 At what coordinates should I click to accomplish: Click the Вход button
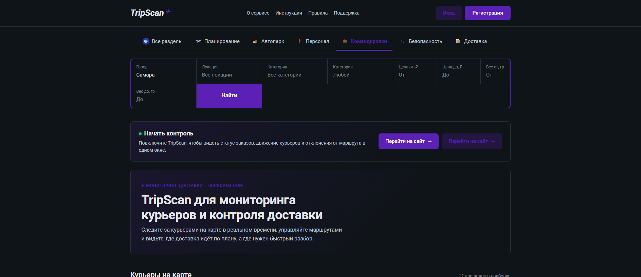click(449, 13)
